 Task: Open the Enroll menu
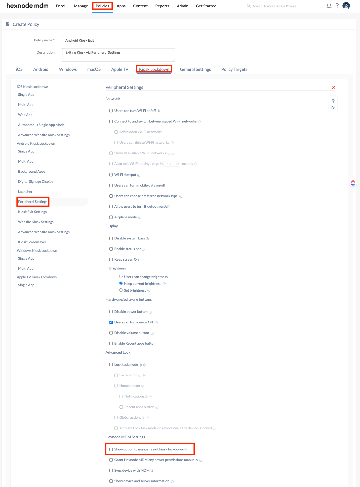(61, 6)
